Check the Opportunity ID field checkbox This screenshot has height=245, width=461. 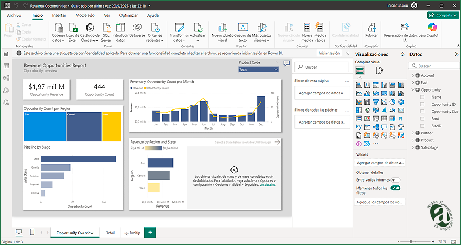pyautogui.click(x=422, y=104)
